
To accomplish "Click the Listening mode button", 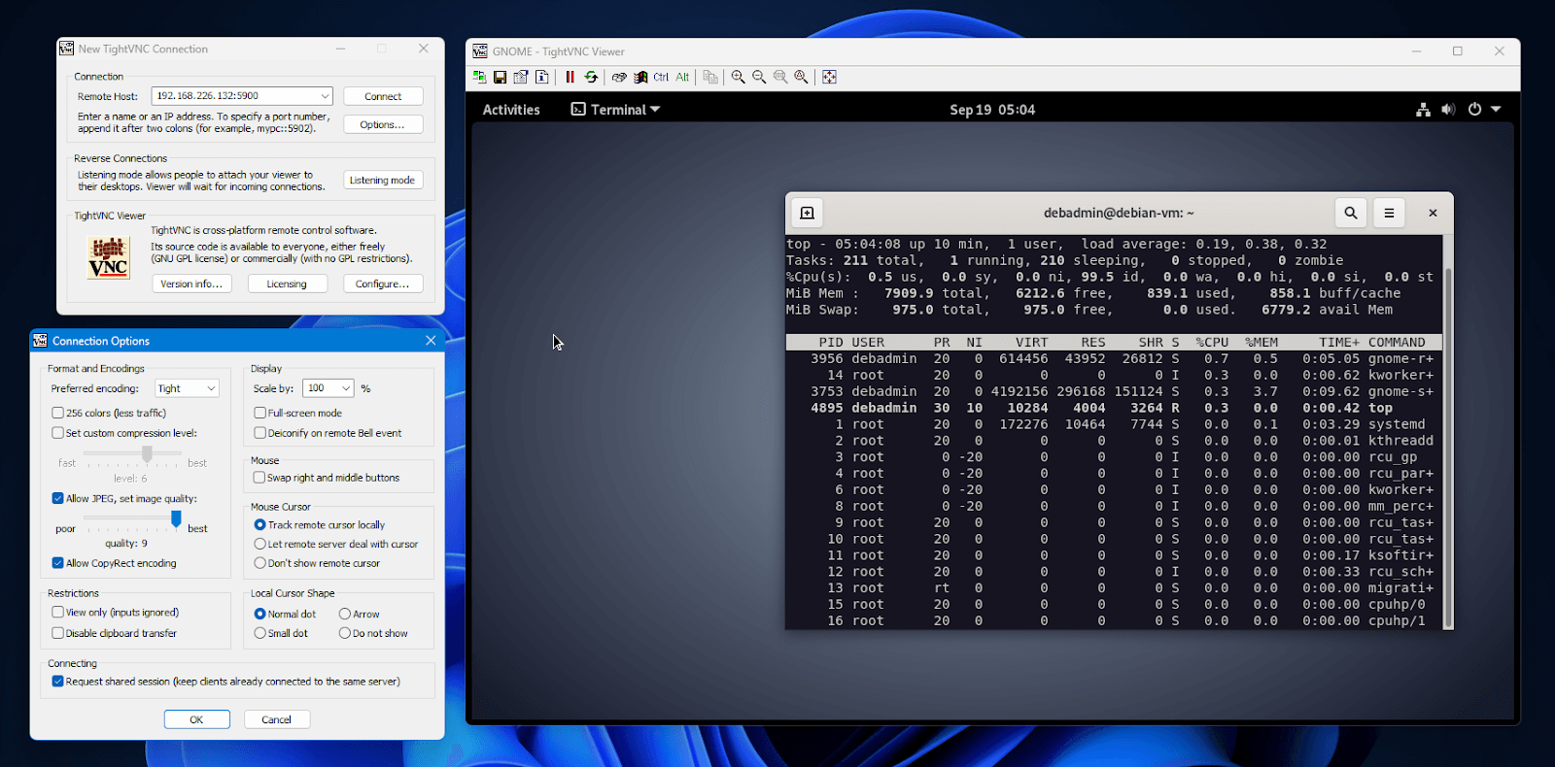I will tap(382, 180).
